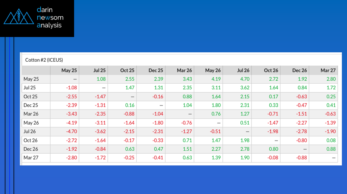Click the Jul 26 row label

coord(30,131)
